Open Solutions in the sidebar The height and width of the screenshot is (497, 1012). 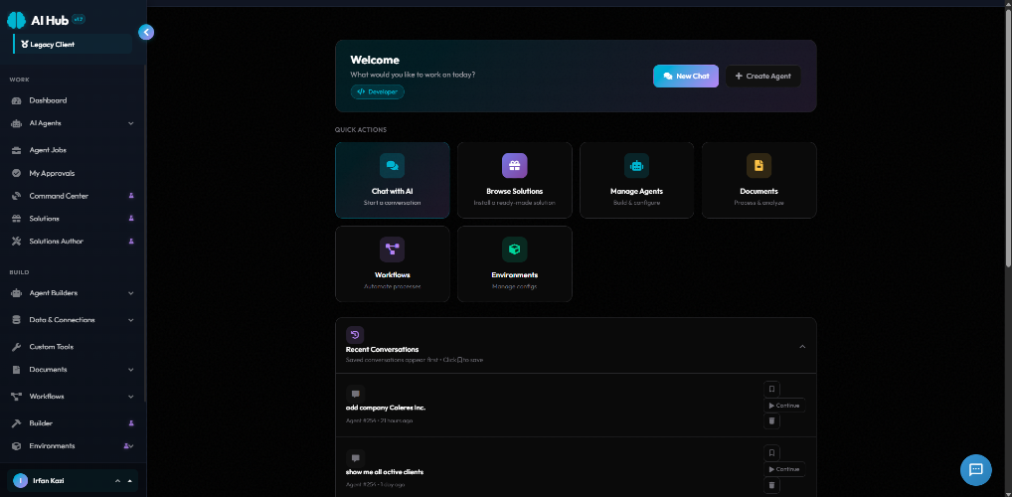click(x=73, y=219)
